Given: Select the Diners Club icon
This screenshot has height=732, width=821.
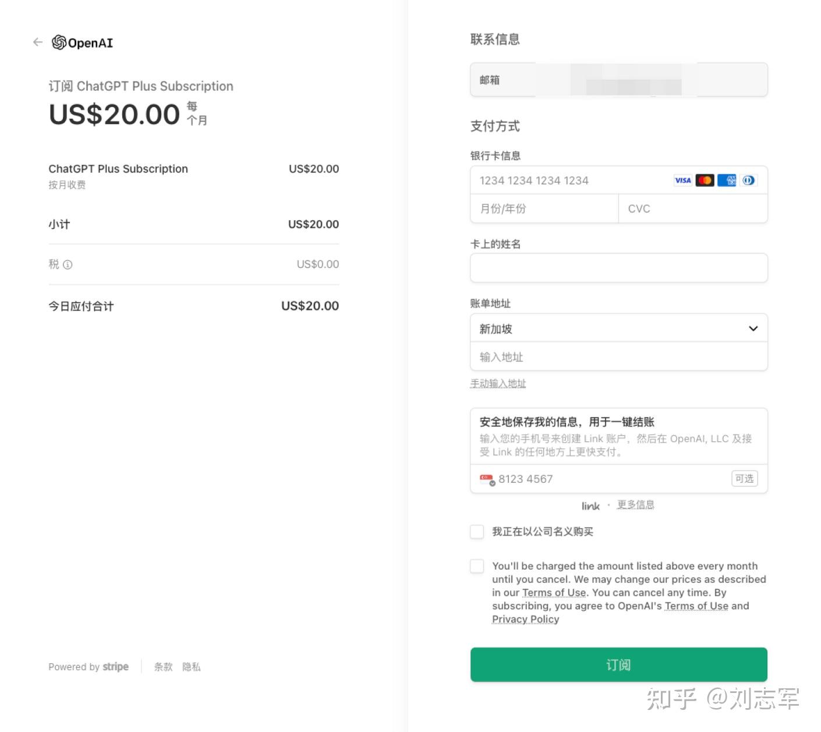Looking at the screenshot, I should (749, 181).
